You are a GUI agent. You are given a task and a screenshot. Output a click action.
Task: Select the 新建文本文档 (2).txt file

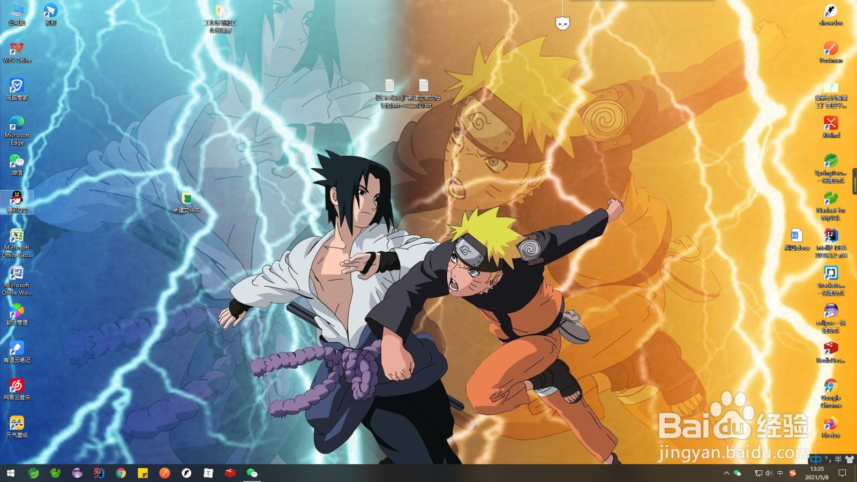(424, 94)
